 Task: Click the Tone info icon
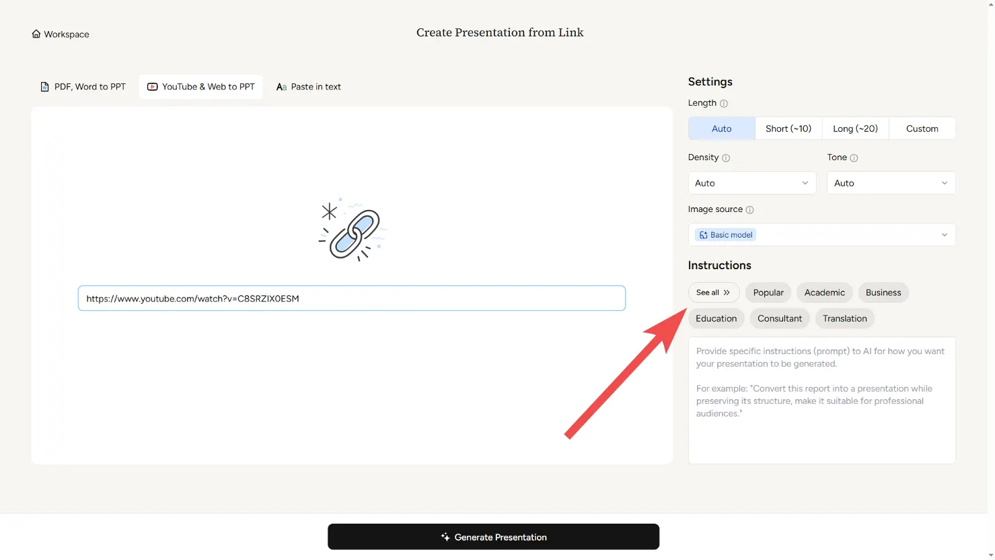click(854, 158)
